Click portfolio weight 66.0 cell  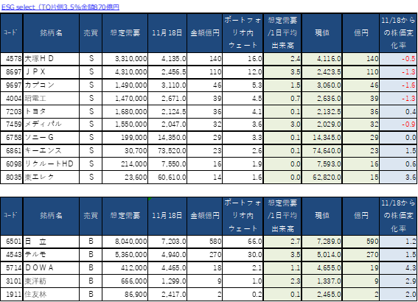click(x=243, y=242)
